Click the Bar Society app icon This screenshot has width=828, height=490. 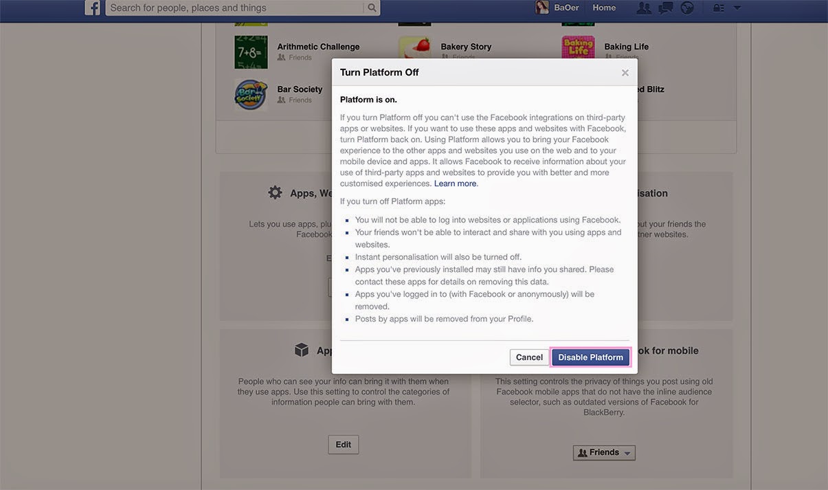251,95
